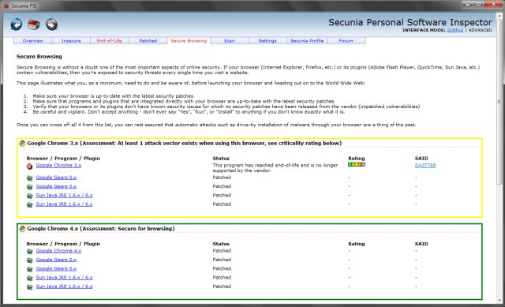This screenshot has height=307, width=505.
Task: Click the Rating column header in Chrome 4.x section
Action: [x=357, y=244]
